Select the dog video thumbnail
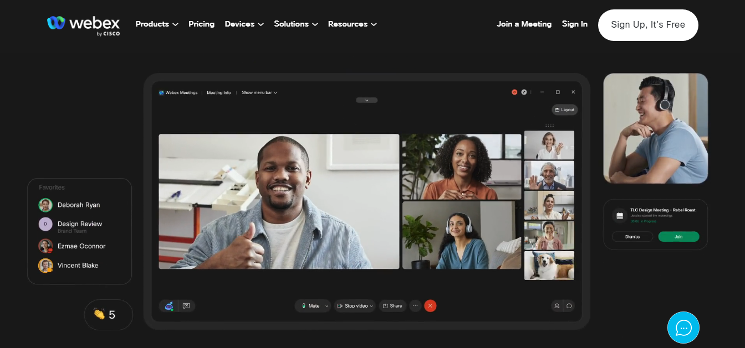This screenshot has width=745, height=348. [x=549, y=266]
